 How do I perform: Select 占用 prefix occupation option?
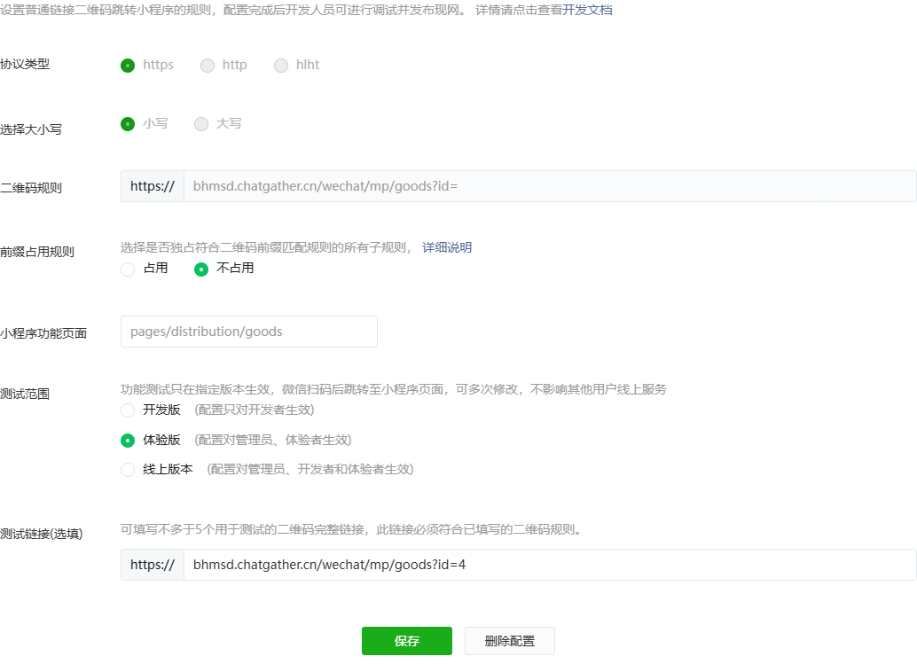tap(128, 269)
